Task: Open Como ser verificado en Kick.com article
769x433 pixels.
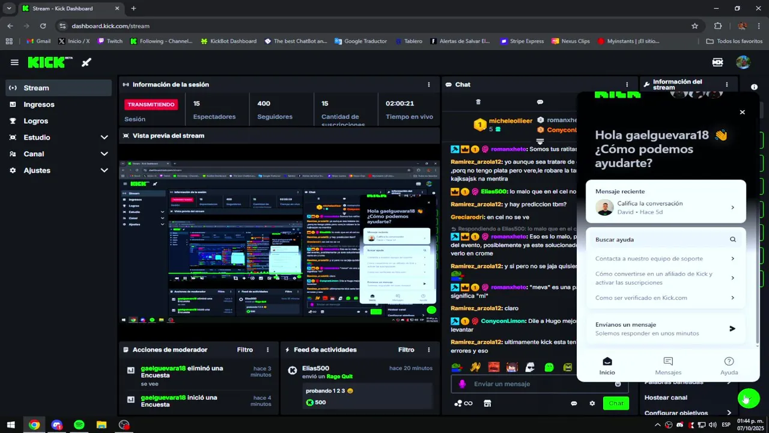Action: click(x=666, y=298)
